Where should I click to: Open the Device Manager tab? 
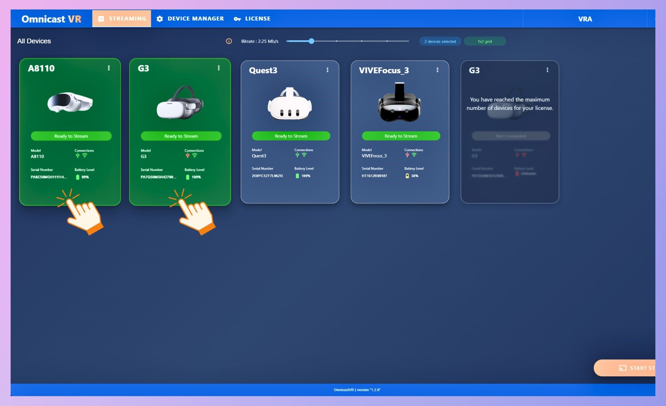190,19
